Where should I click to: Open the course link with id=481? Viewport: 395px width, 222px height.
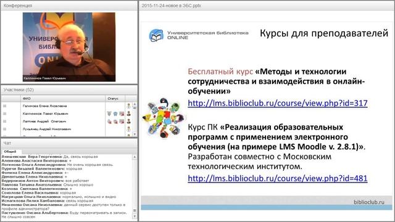pyautogui.click(x=278, y=178)
